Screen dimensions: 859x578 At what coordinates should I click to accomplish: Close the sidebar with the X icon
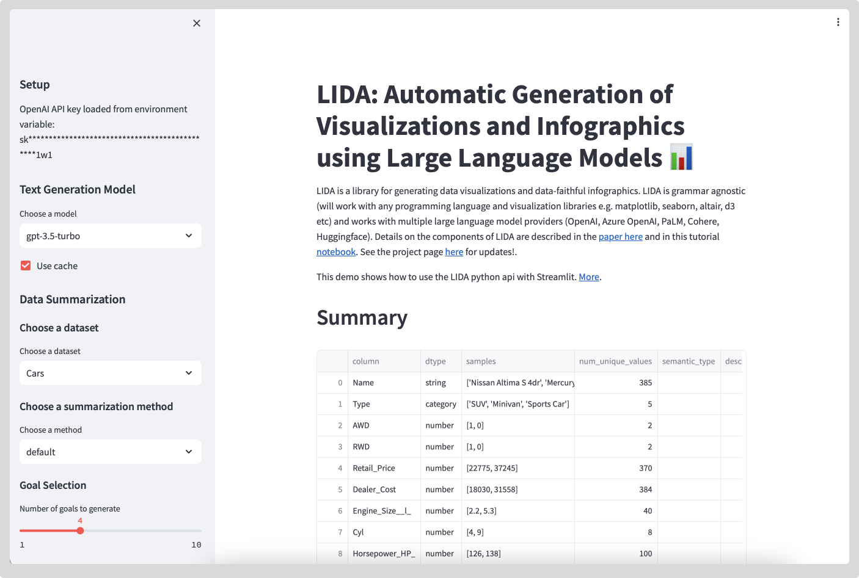point(197,23)
